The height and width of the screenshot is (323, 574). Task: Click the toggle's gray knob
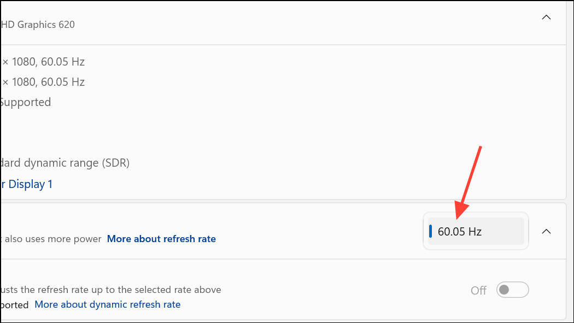point(505,290)
